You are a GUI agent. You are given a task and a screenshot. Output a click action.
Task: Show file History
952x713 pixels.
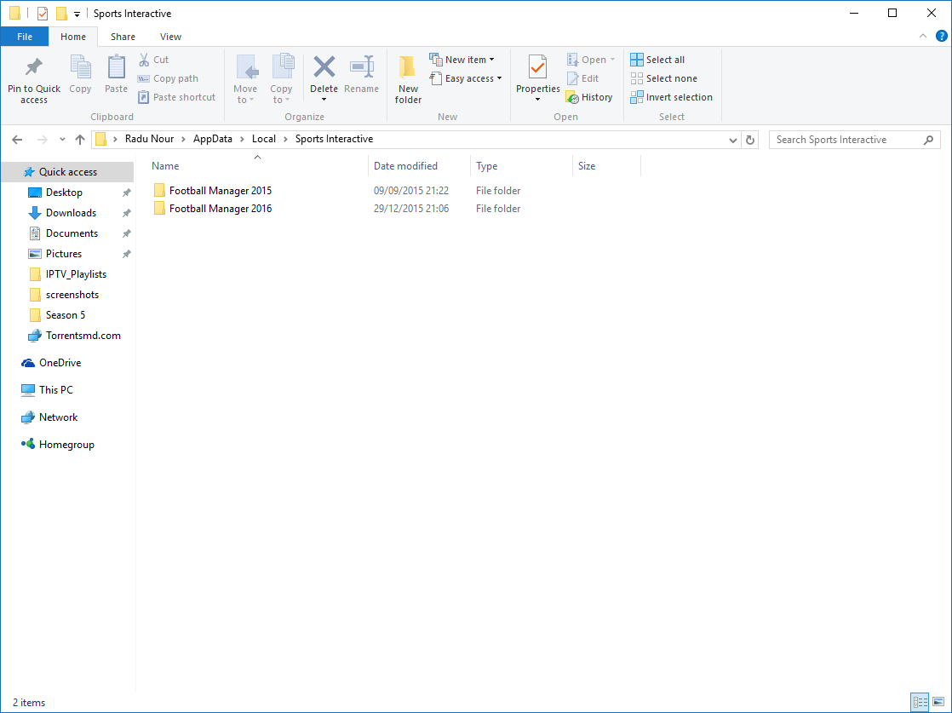(x=589, y=97)
